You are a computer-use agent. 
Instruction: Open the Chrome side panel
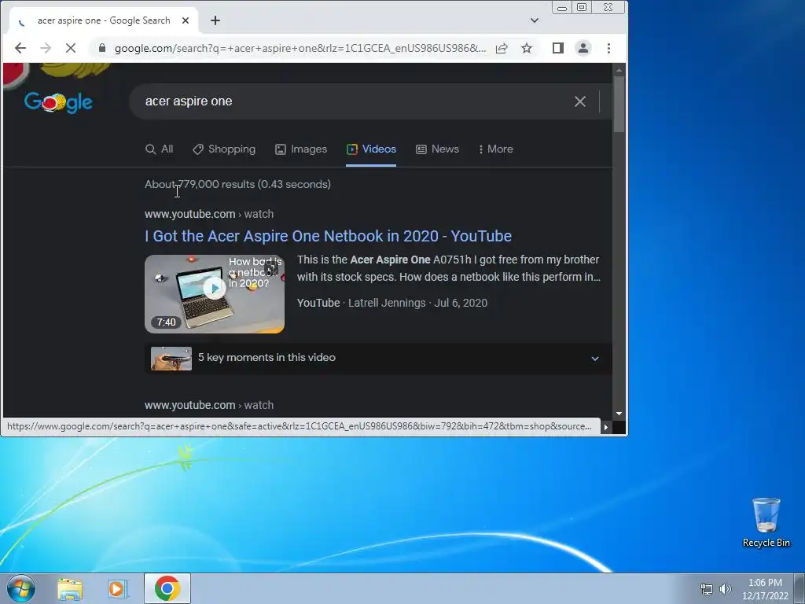pos(558,48)
